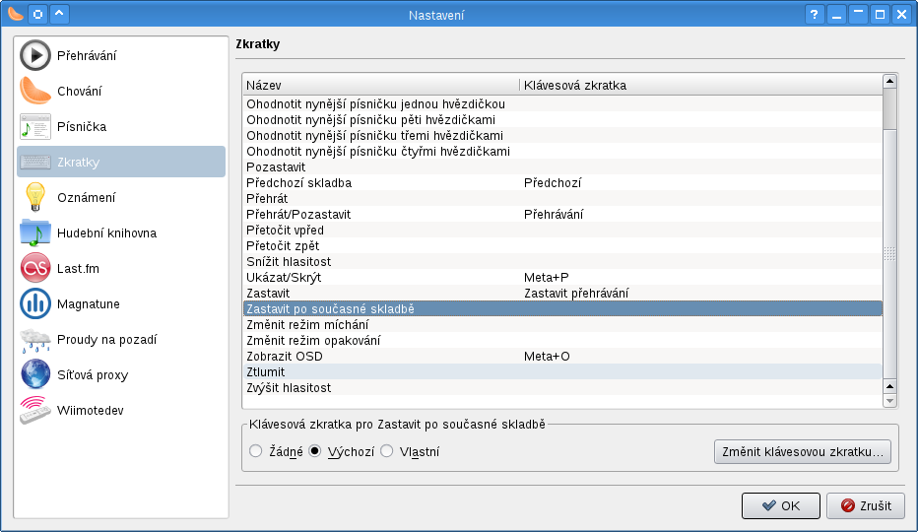
Task: Click the Změnit klávesovou zkratku button
Action: tap(802, 452)
